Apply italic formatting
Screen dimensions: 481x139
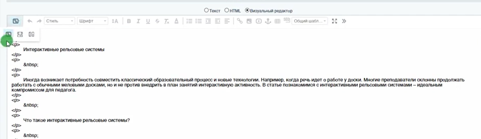coord(138,21)
